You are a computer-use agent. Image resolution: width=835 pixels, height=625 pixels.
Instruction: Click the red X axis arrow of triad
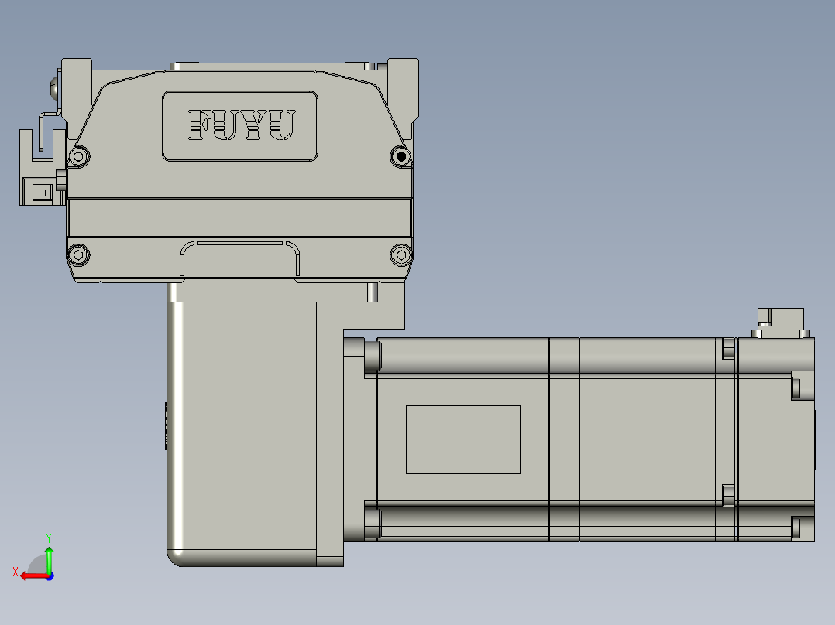(33, 576)
